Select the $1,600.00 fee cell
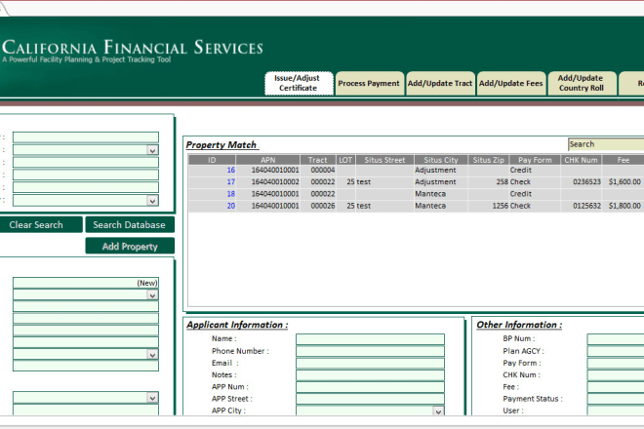The width and height of the screenshot is (644, 429). (624, 182)
